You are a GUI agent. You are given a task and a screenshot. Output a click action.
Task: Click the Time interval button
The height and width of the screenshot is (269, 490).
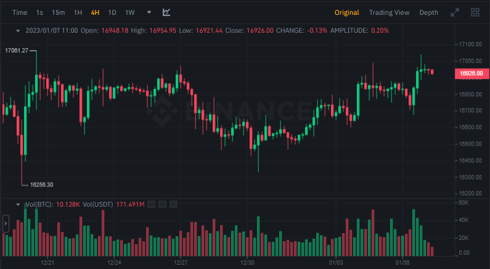pyautogui.click(x=20, y=12)
